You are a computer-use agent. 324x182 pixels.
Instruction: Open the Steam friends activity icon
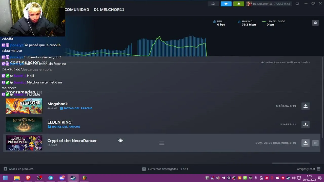(x=213, y=4)
